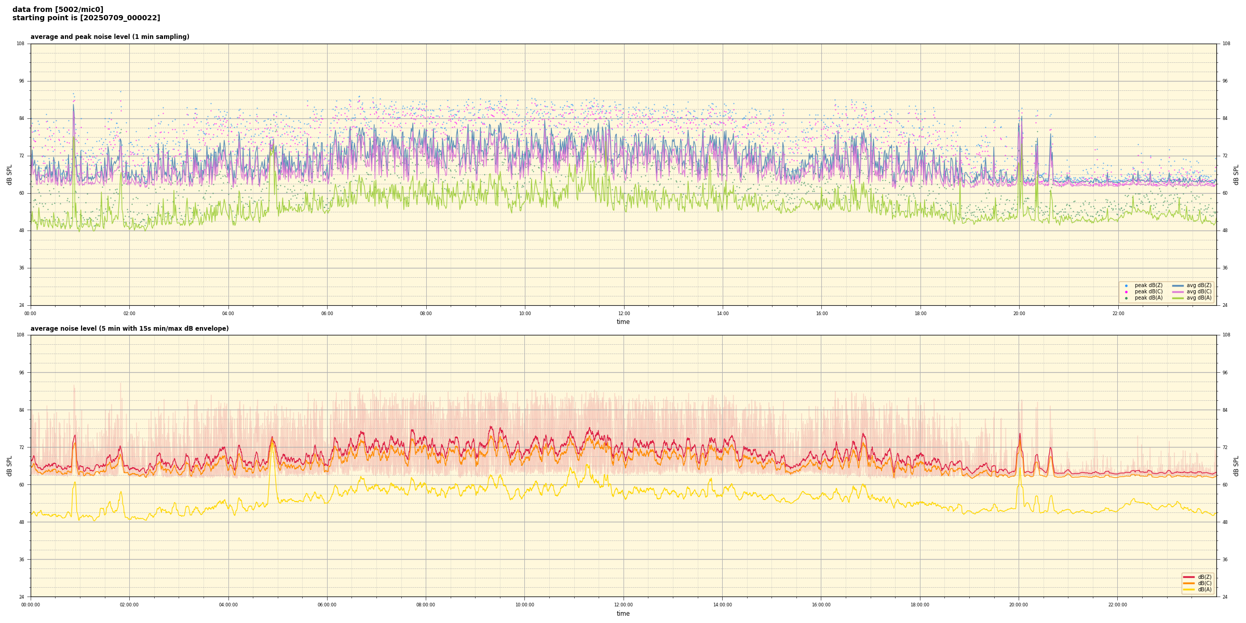Click the 'starting point is [20250709_000022]' text
Screen dimensions: 1246x623
click(x=86, y=18)
